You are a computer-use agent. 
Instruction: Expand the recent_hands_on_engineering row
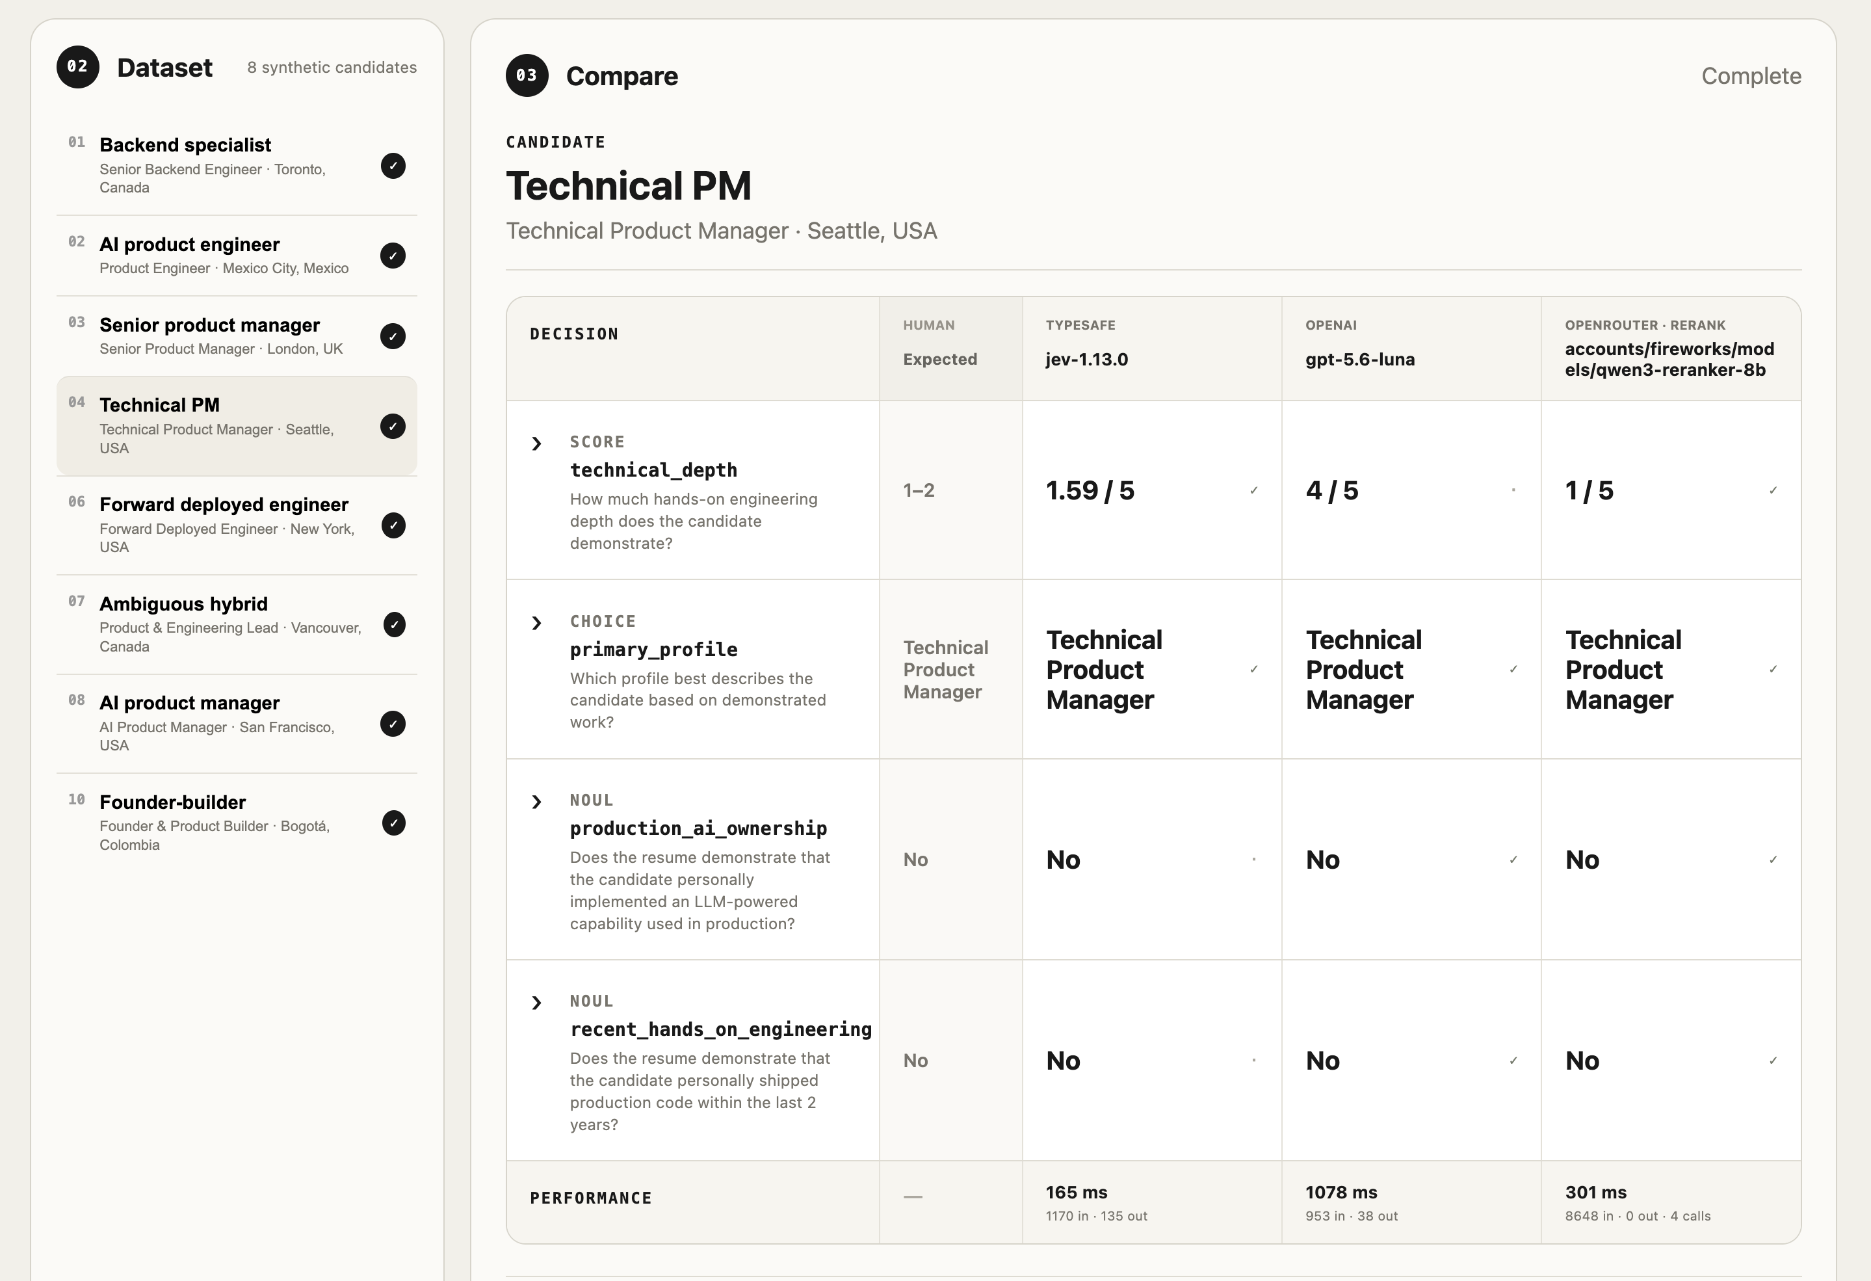[537, 1003]
